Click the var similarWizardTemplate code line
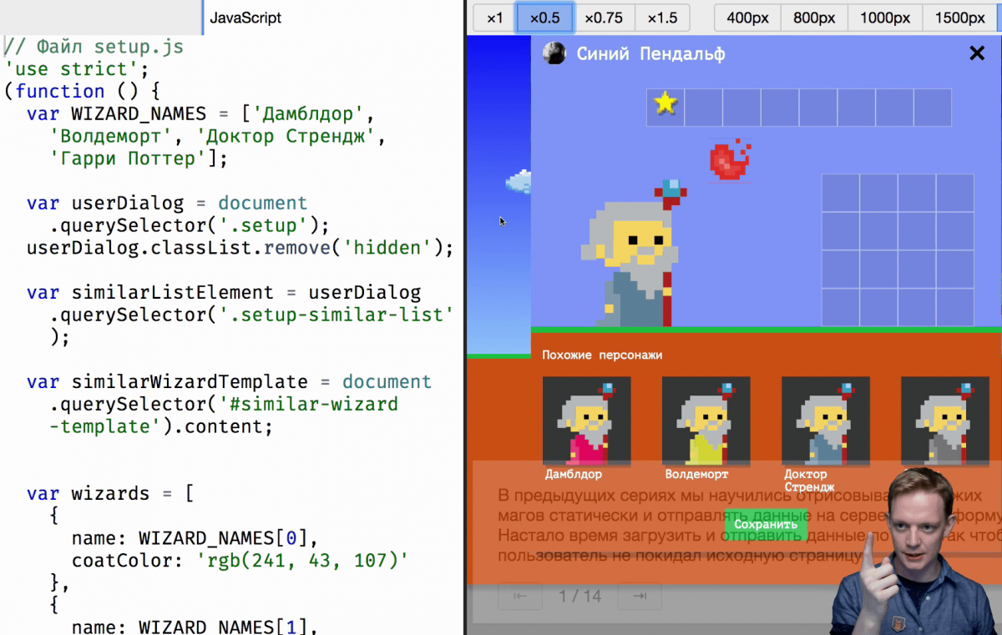 229,382
